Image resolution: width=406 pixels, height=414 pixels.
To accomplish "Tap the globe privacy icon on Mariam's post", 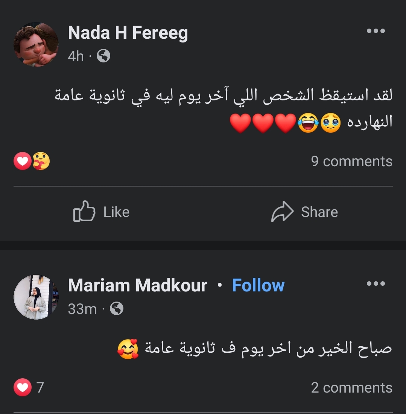I will pyautogui.click(x=117, y=309).
